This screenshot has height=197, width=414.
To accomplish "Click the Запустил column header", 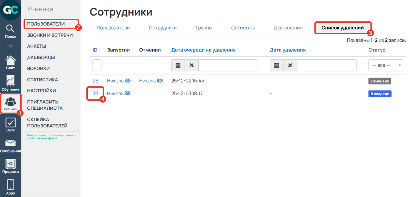I will tap(118, 50).
